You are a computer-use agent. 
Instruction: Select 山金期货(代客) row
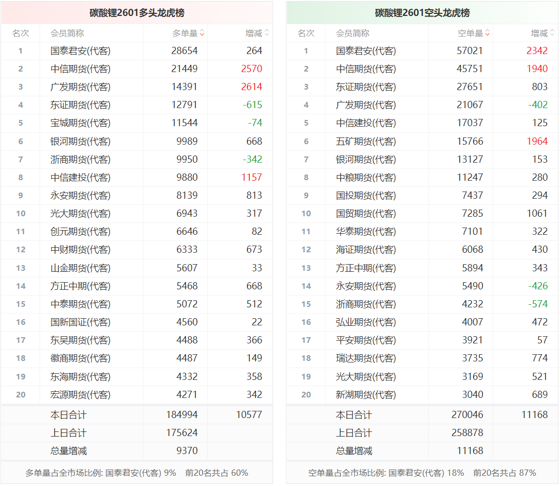[x=137, y=268]
